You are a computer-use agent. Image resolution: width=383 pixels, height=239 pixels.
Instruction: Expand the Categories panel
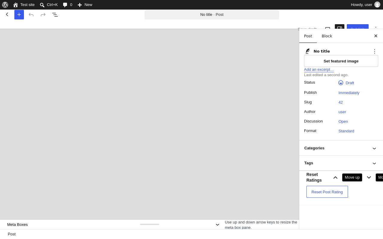coord(341,148)
